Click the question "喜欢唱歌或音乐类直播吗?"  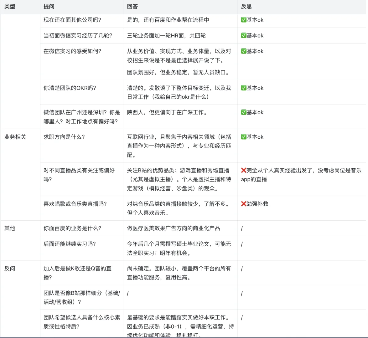[75, 204]
